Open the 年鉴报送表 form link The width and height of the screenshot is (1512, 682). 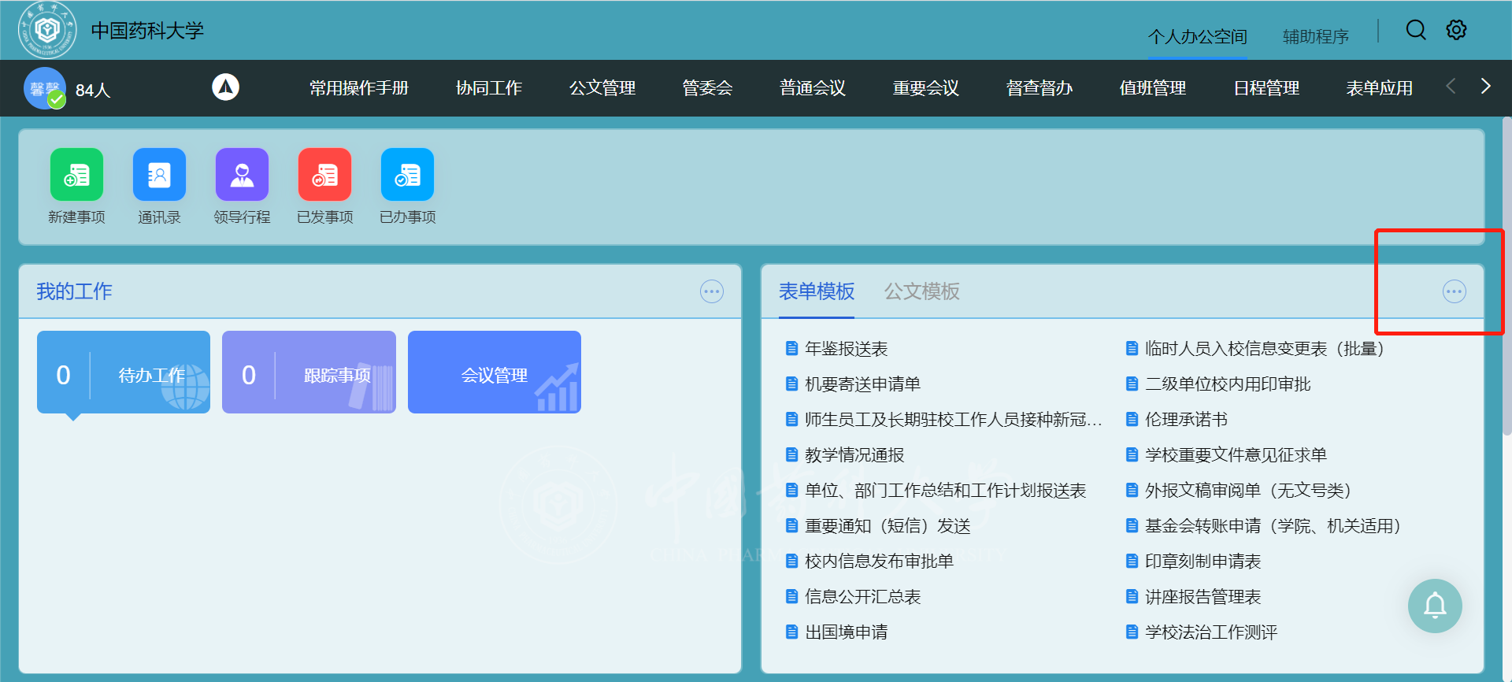[x=846, y=349]
